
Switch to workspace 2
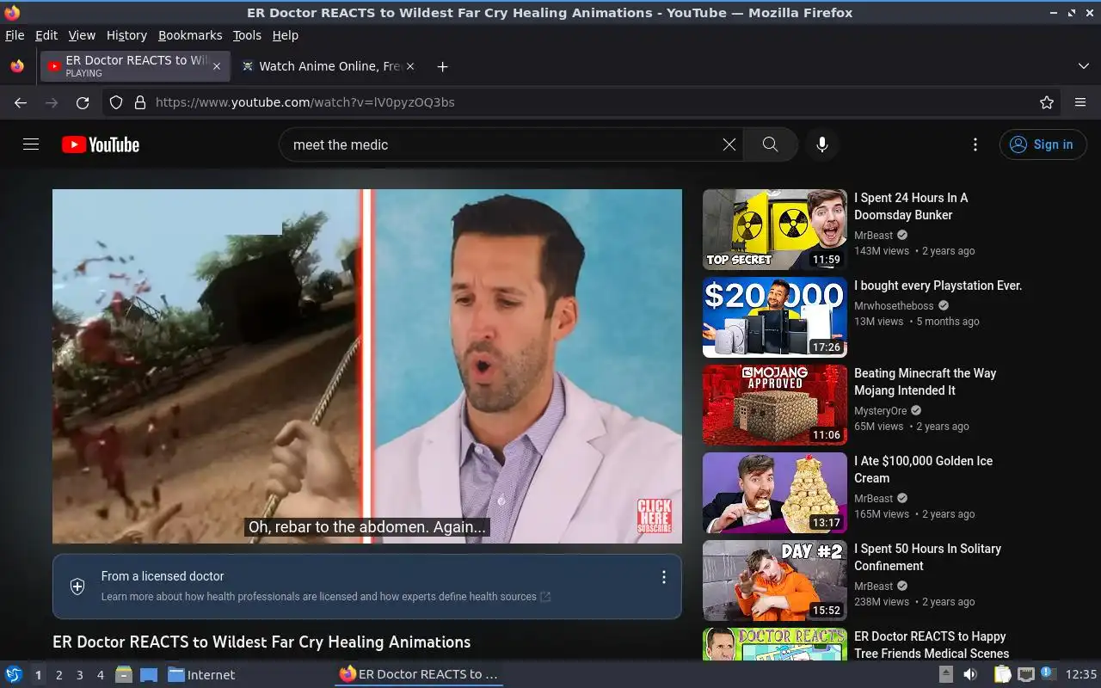point(58,675)
